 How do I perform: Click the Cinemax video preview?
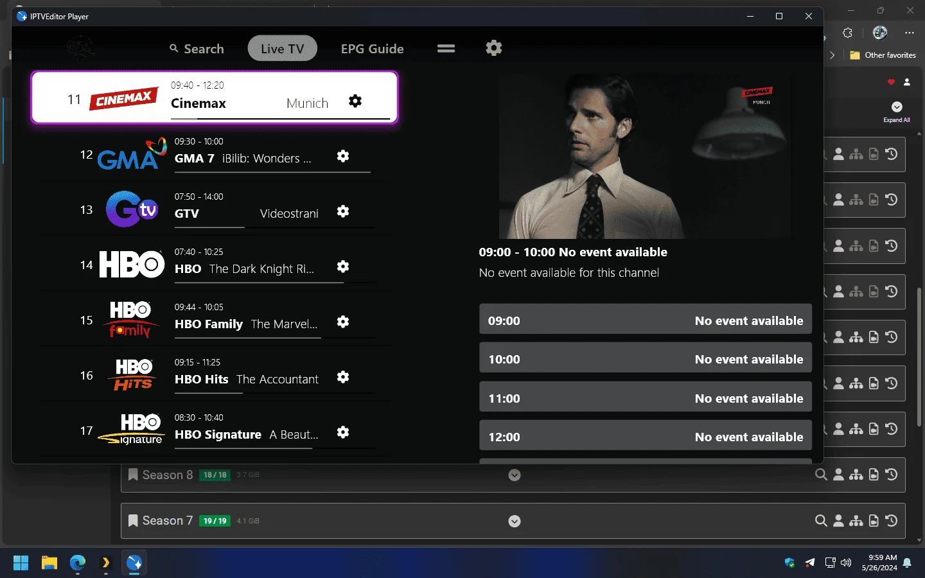click(x=645, y=156)
